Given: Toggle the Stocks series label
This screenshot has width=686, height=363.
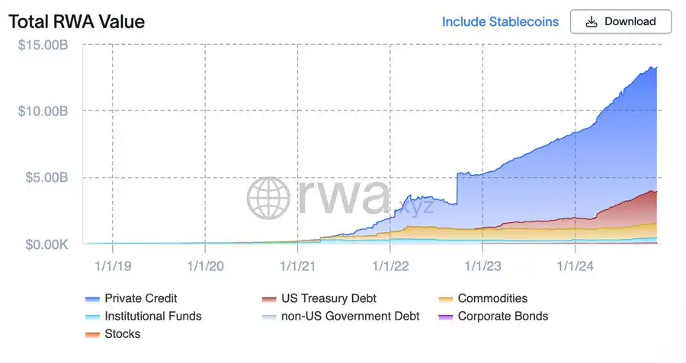Looking at the screenshot, I should [123, 333].
